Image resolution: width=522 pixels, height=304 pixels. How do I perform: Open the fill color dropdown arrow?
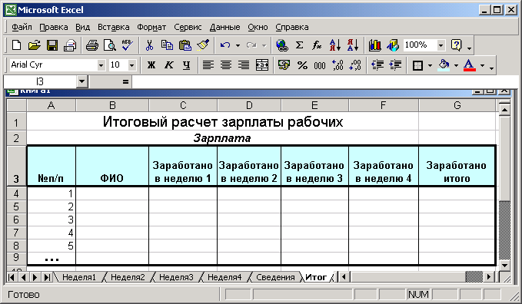coord(456,65)
